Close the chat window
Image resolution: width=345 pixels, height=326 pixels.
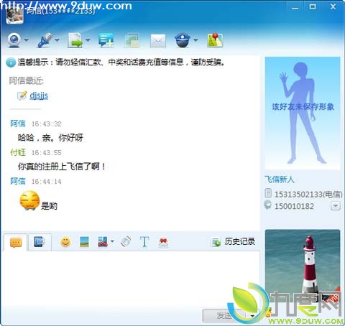click(x=333, y=6)
